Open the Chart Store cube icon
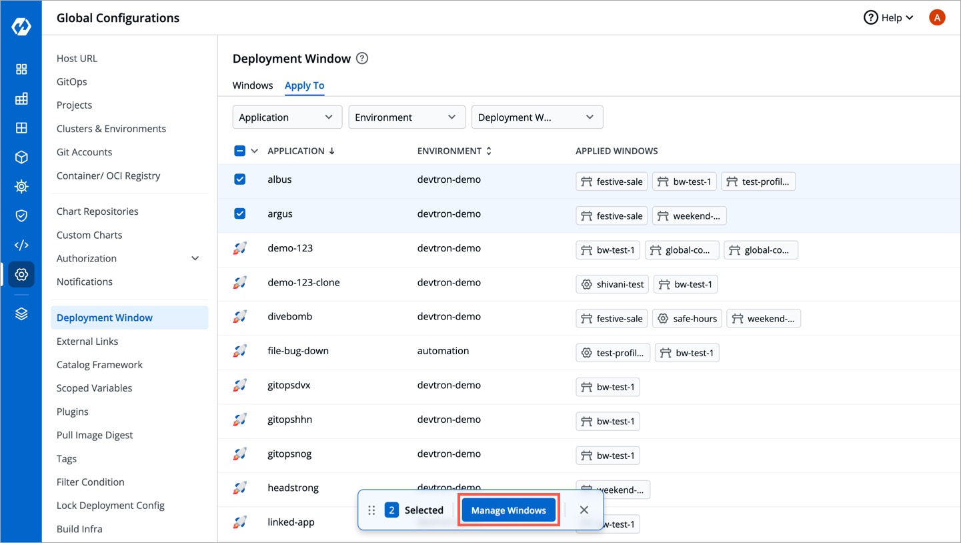This screenshot has width=961, height=543. (x=21, y=157)
